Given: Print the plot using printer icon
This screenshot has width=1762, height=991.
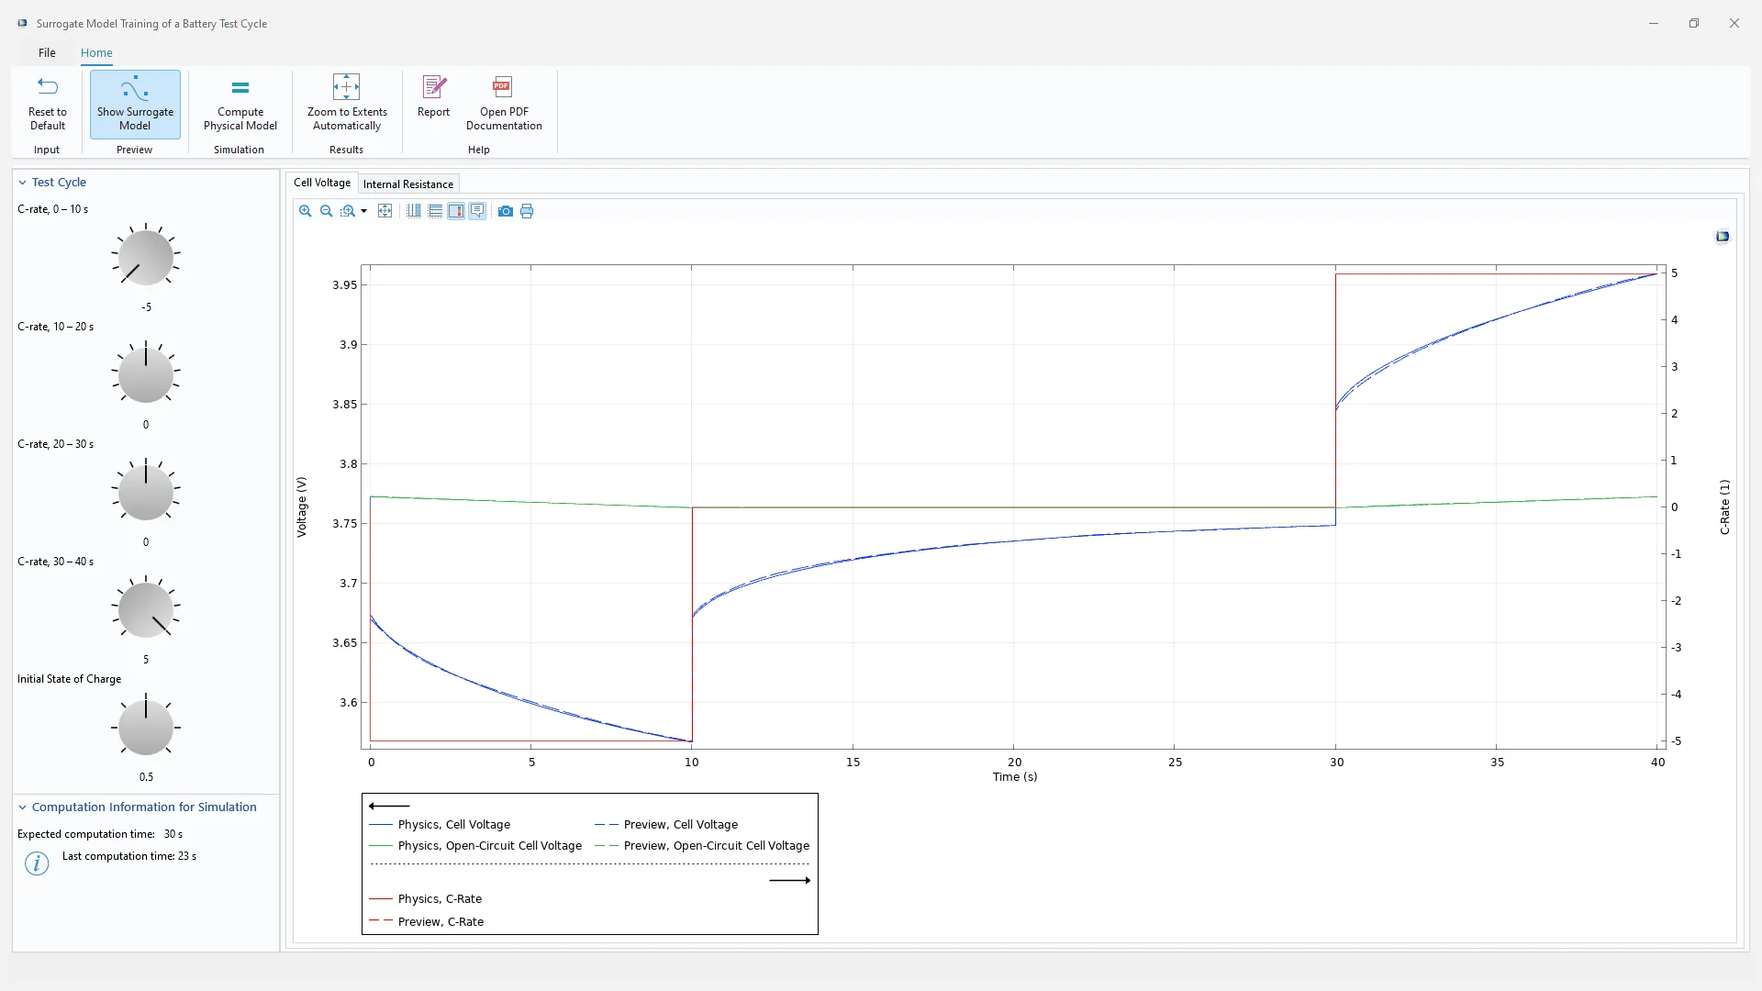Looking at the screenshot, I should point(527,211).
